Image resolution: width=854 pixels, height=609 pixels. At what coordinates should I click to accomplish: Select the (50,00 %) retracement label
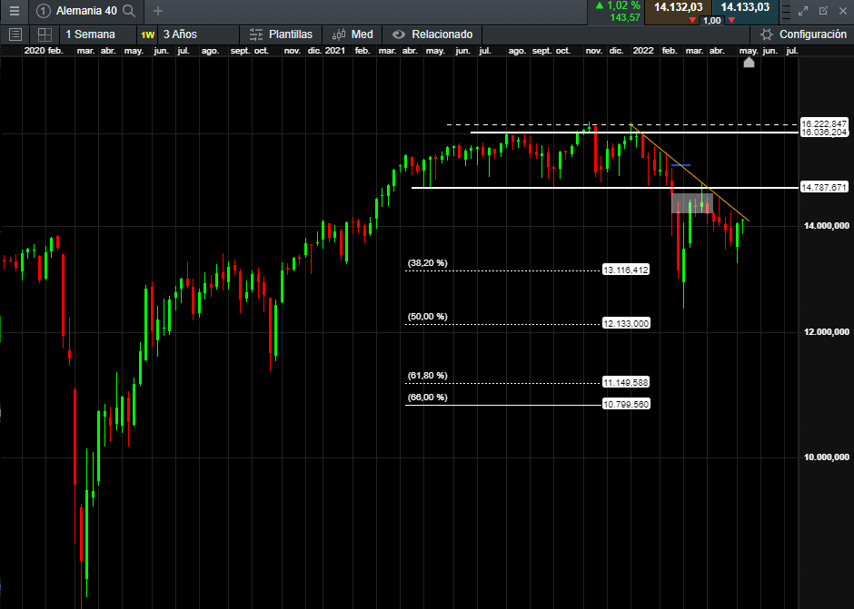pos(428,317)
